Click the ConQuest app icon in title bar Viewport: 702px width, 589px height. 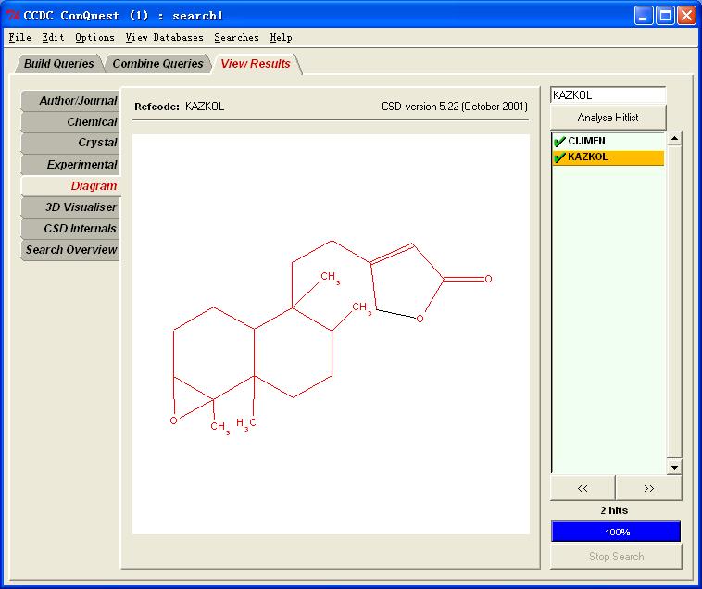click(13, 16)
